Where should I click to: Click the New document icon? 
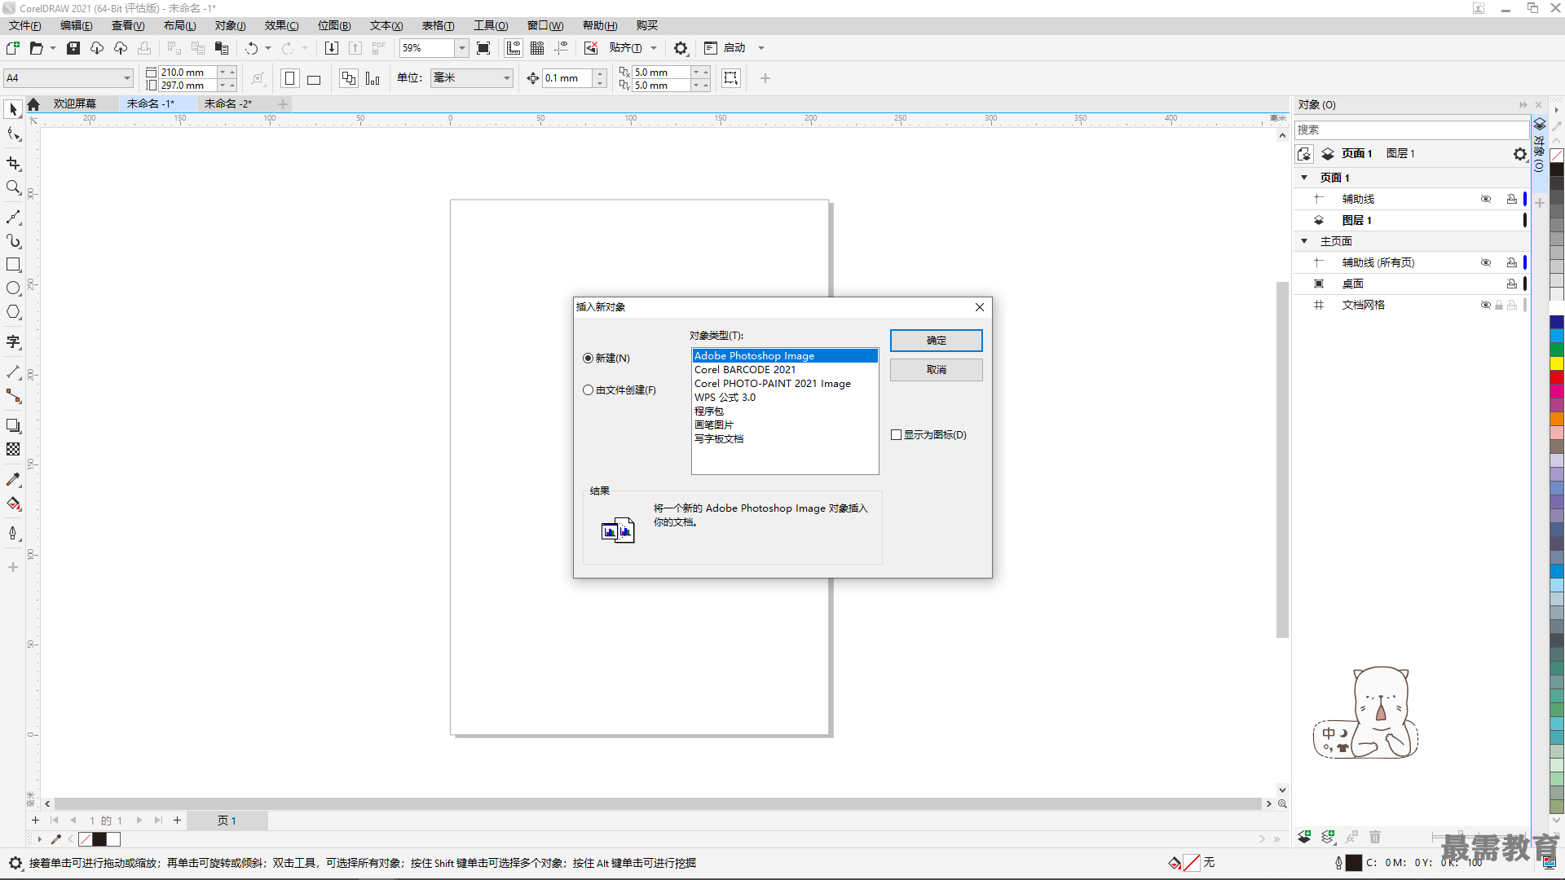(x=13, y=48)
